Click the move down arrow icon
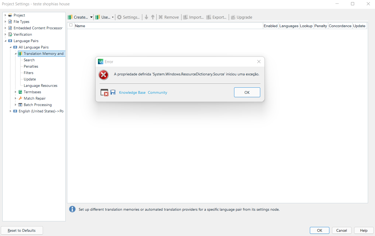375x236 pixels. pos(146,17)
